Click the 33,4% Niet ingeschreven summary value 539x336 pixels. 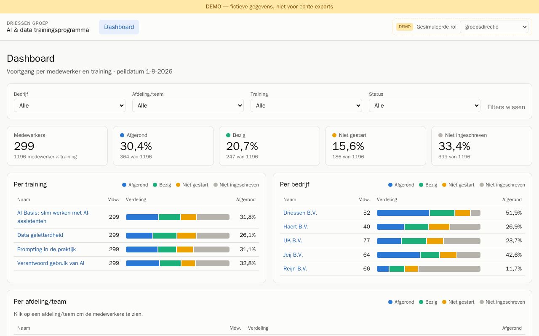(454, 146)
